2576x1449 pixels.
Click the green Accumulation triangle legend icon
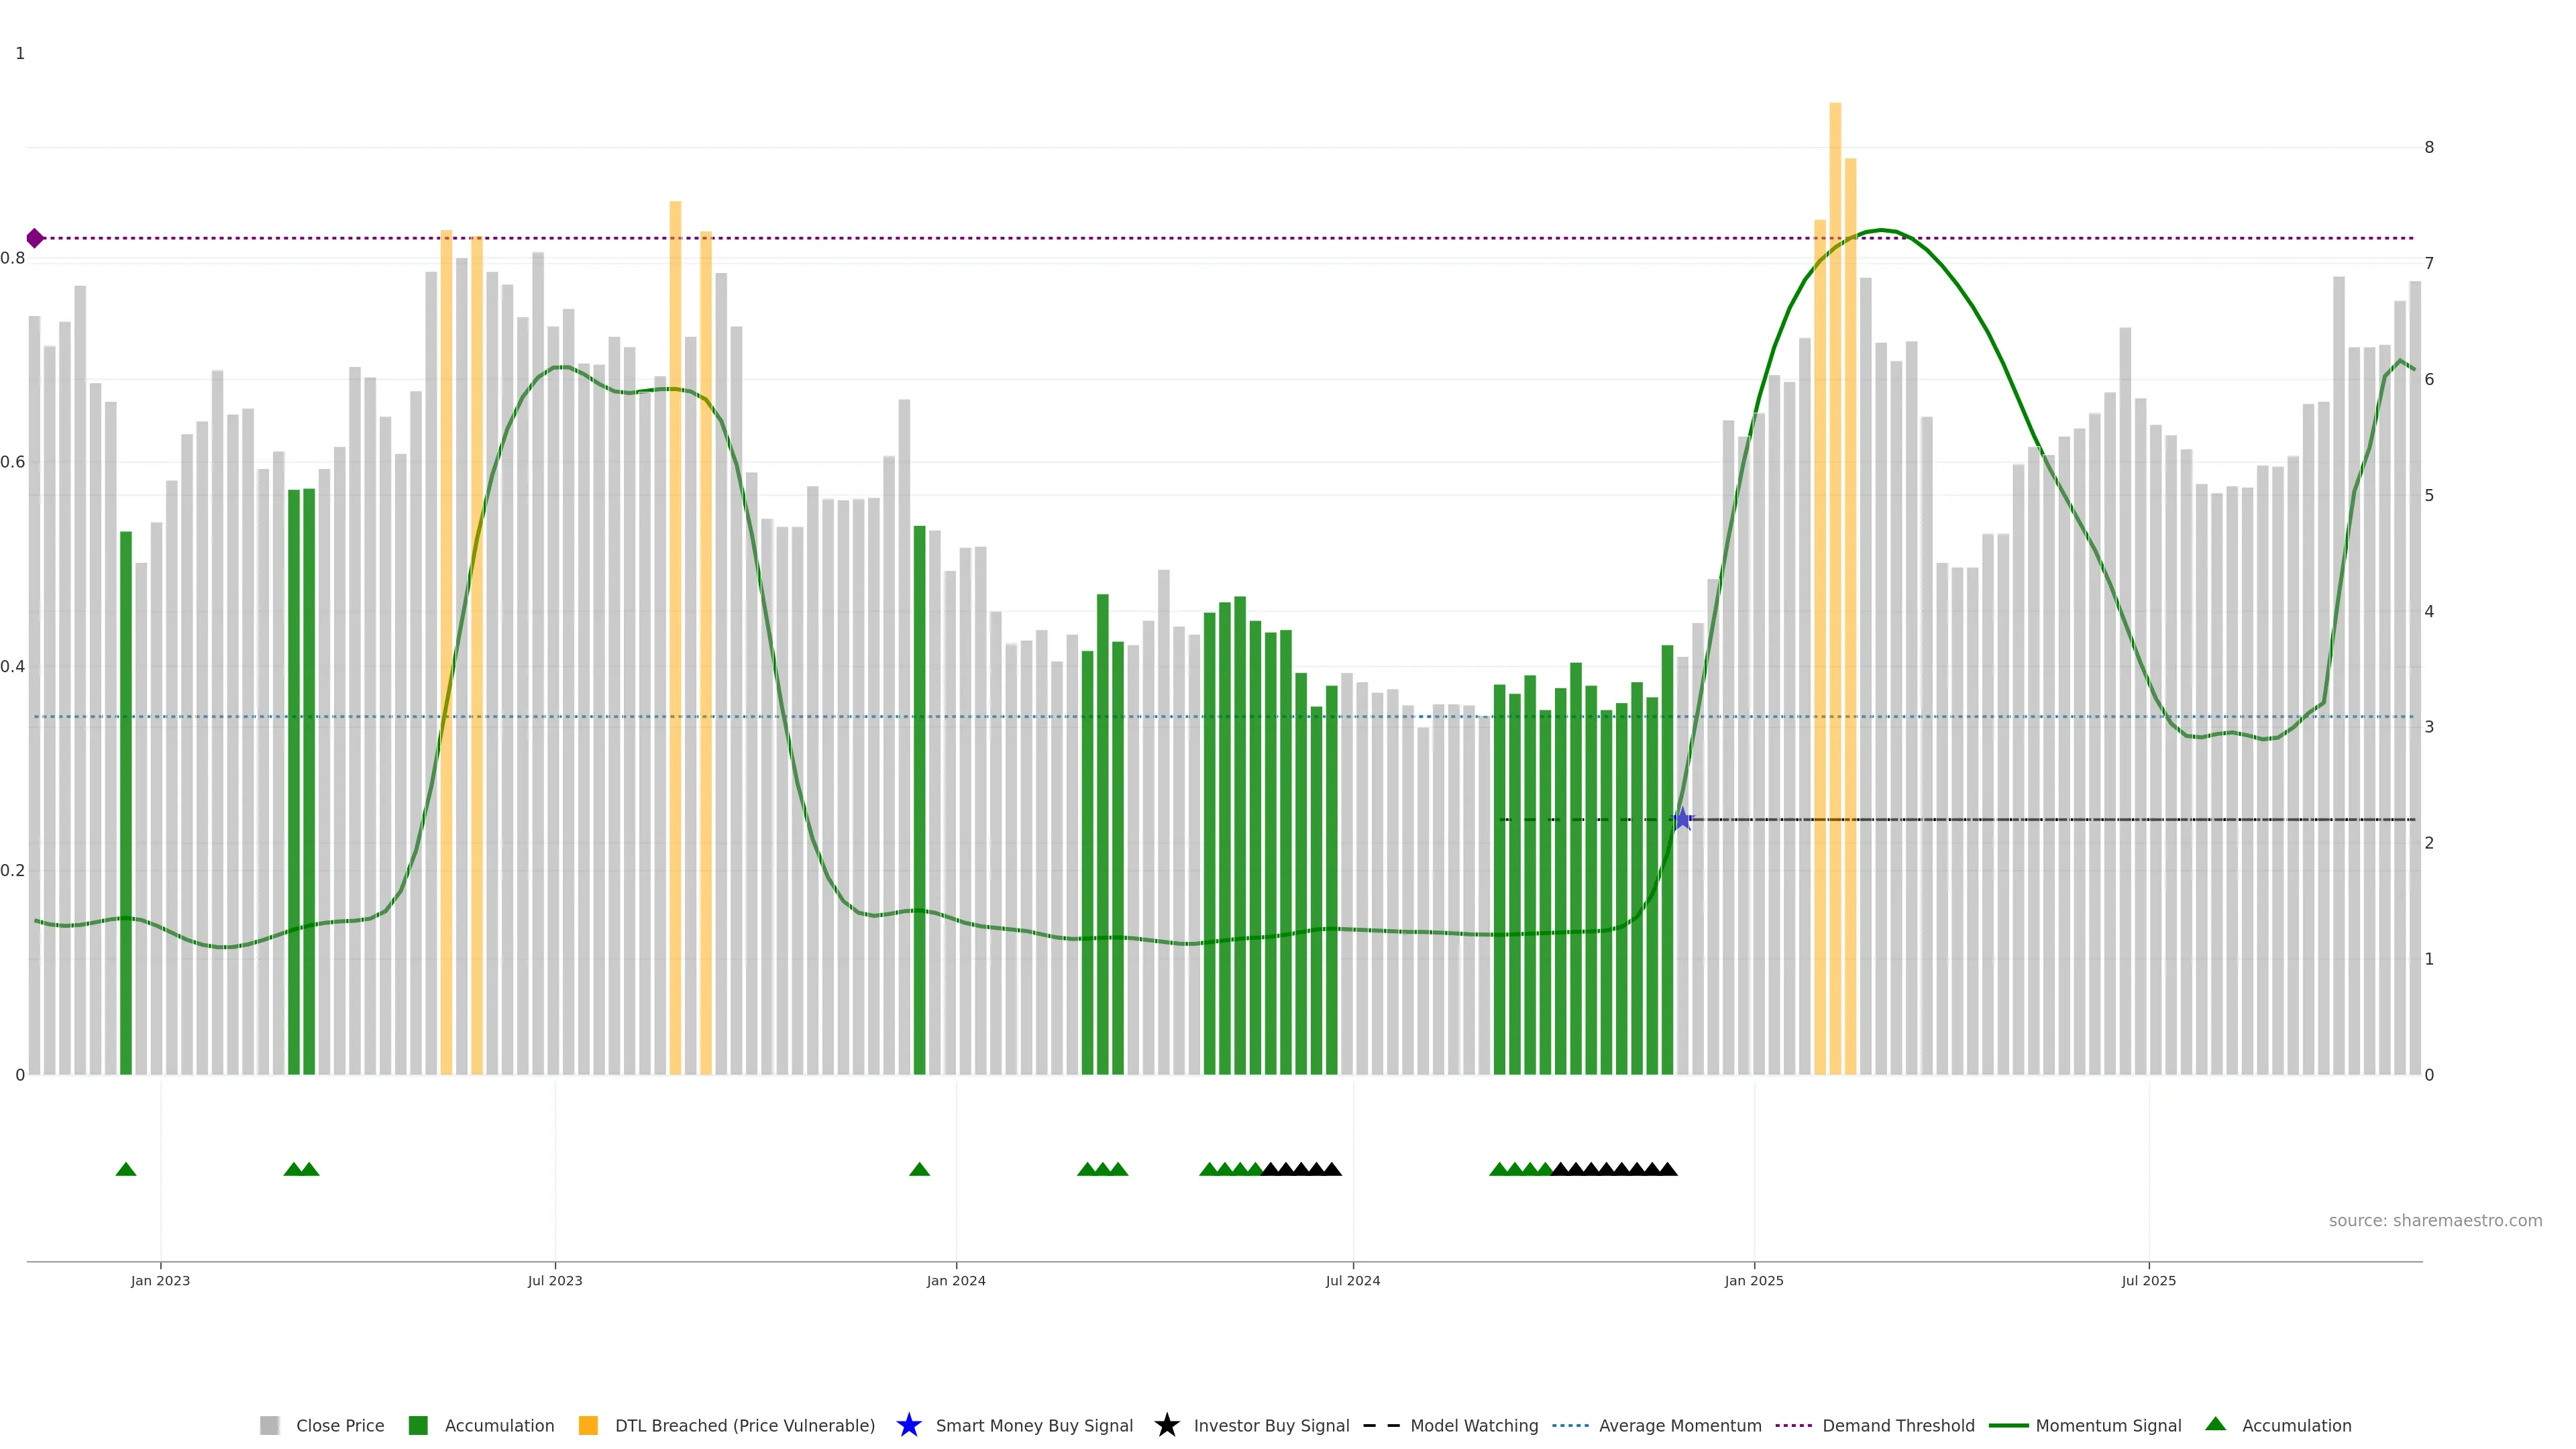point(2215,1424)
